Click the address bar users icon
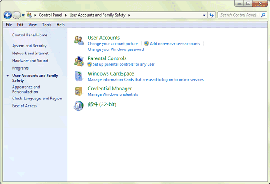270x184 pixels. click(29, 15)
